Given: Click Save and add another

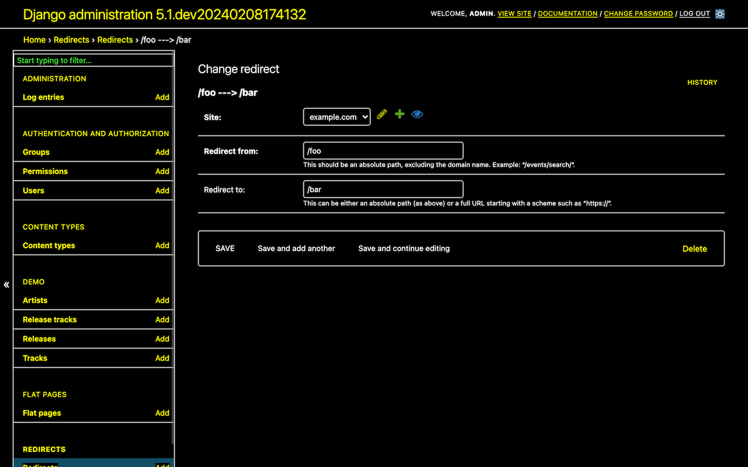Looking at the screenshot, I should tap(296, 248).
